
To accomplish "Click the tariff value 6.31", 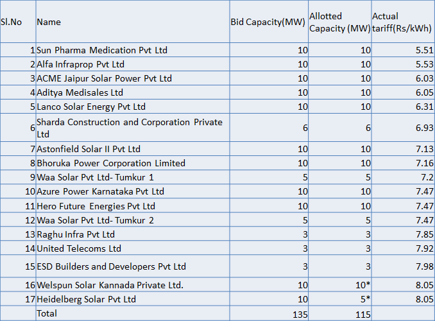I will tap(425, 107).
